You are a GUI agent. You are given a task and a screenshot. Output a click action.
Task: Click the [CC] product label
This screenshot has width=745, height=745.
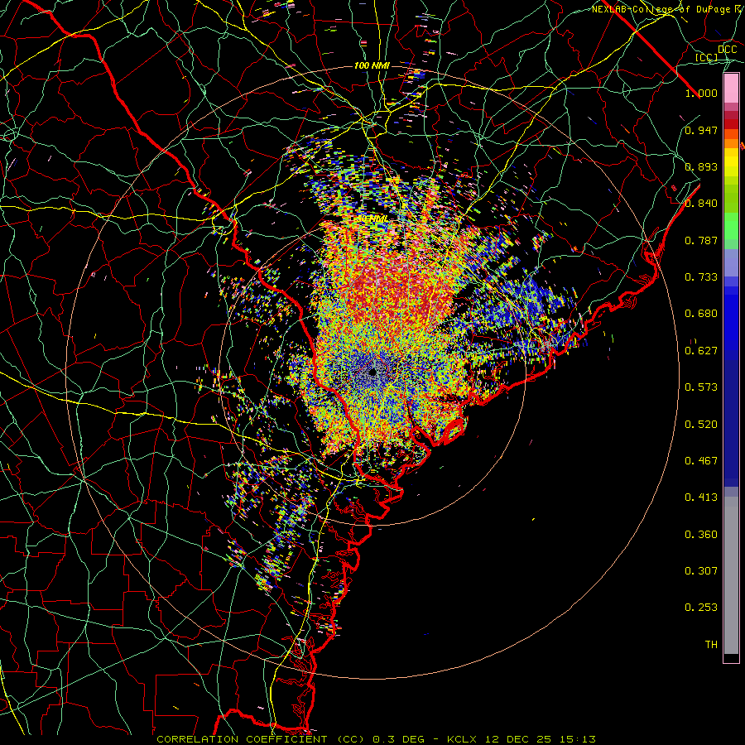pos(706,58)
